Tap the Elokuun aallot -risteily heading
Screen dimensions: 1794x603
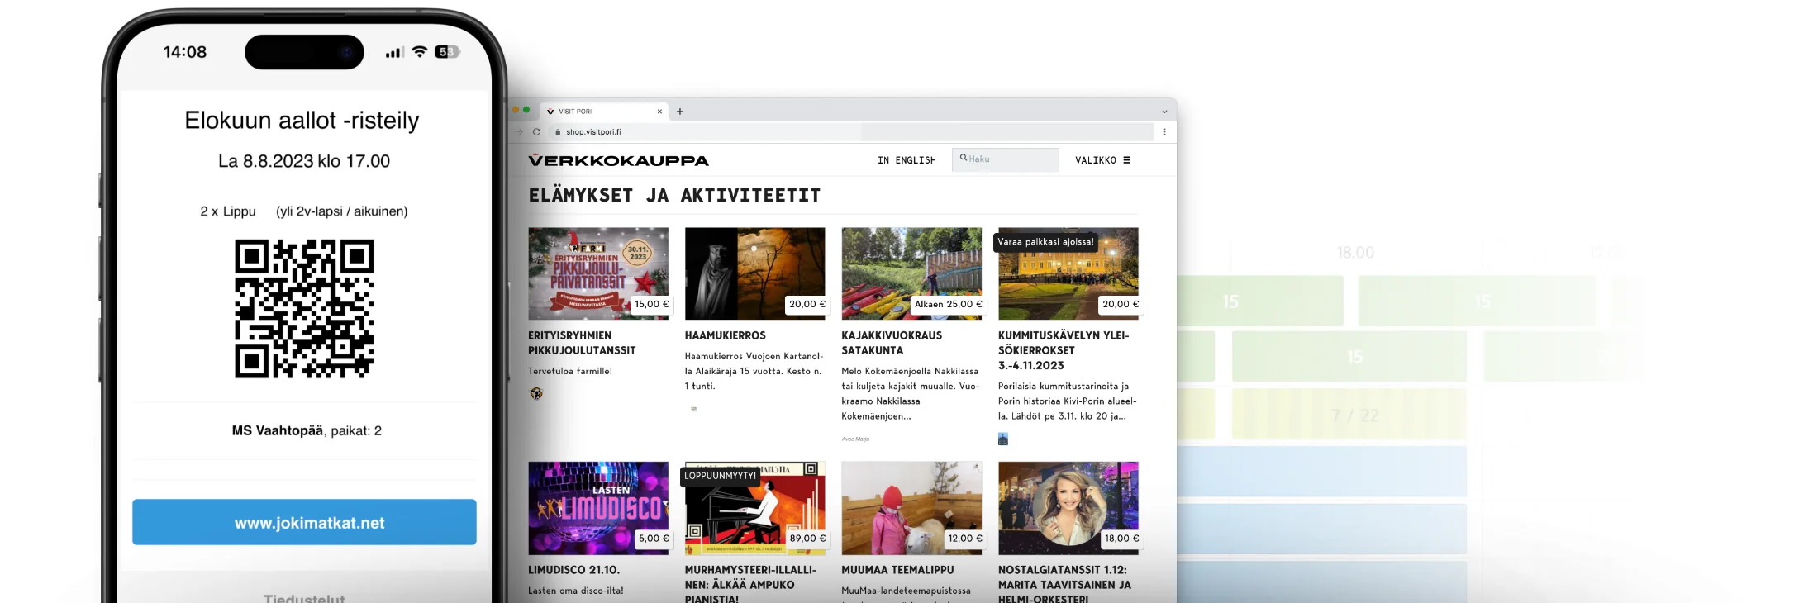click(302, 121)
